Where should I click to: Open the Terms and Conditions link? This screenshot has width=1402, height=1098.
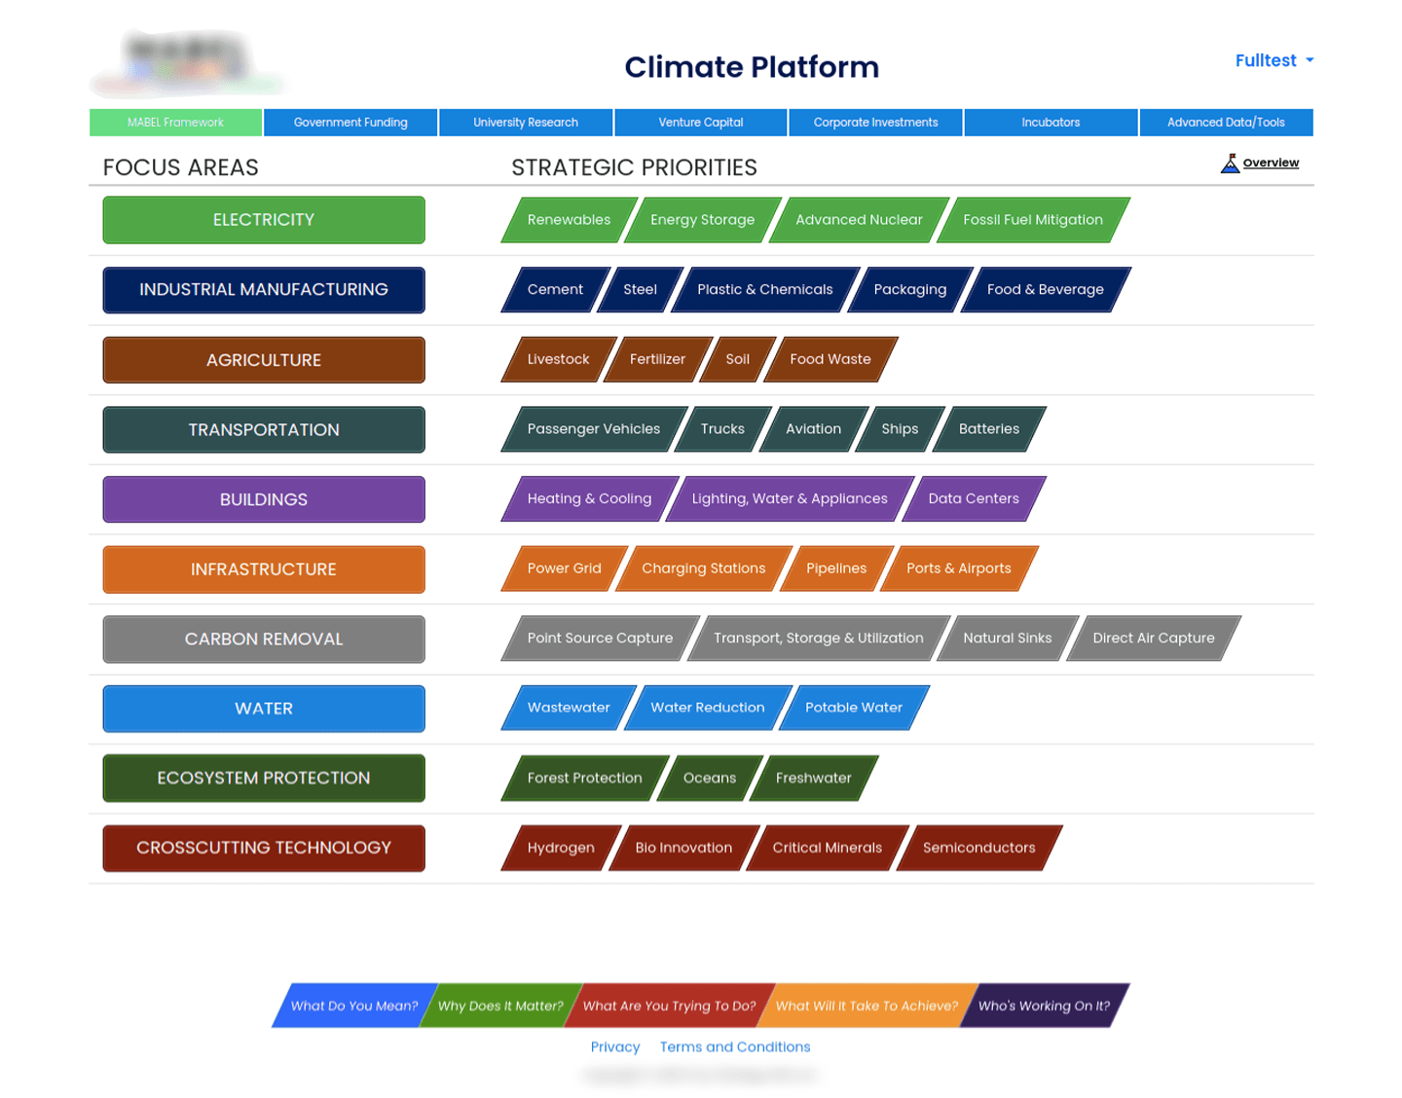(735, 1047)
